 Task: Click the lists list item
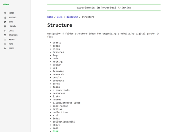point(56,96)
